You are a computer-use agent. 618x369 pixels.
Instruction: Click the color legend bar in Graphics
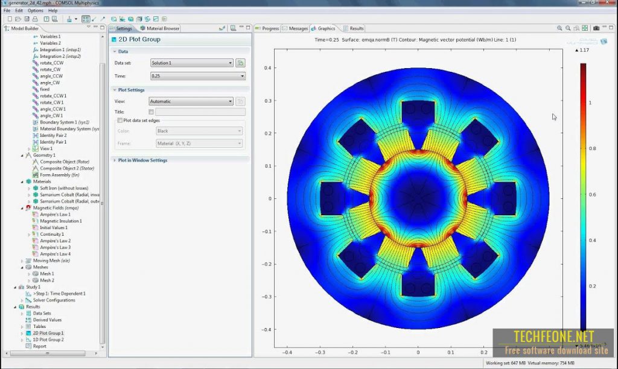click(x=583, y=197)
